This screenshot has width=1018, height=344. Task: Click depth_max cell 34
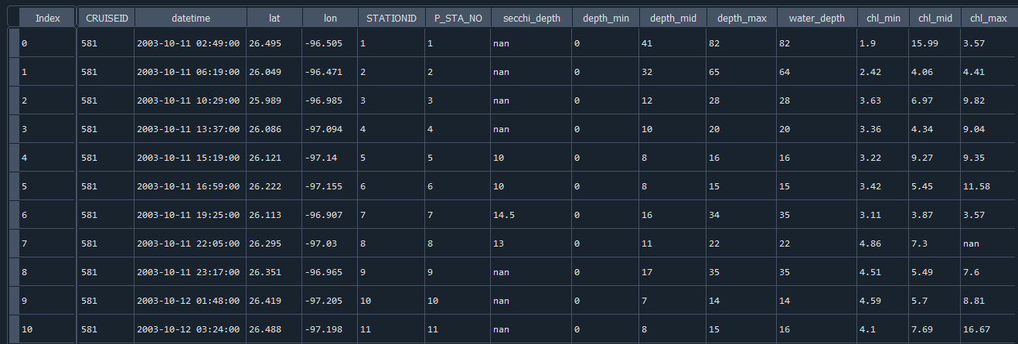pos(741,214)
